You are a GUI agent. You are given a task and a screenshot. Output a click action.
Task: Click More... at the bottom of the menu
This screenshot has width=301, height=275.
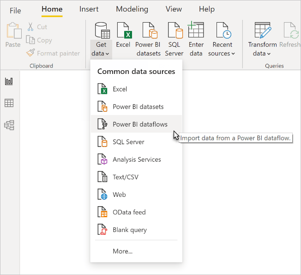coord(122,251)
